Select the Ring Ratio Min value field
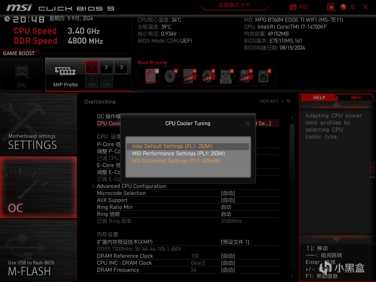Screen dimensions: 376x282 pyautogui.click(x=226, y=207)
